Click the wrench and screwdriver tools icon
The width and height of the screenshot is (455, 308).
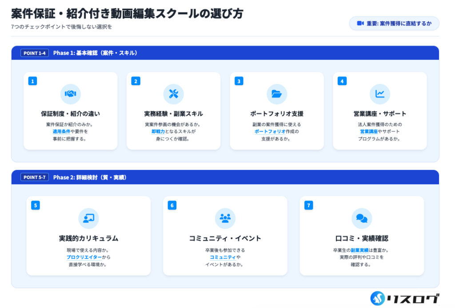[x=173, y=94]
